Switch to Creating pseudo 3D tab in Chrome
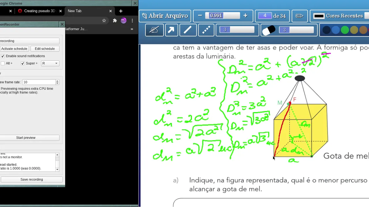 (39, 11)
